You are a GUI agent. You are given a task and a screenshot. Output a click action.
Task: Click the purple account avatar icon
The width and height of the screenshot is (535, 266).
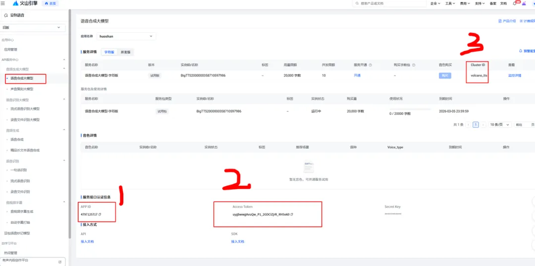pos(524,3)
